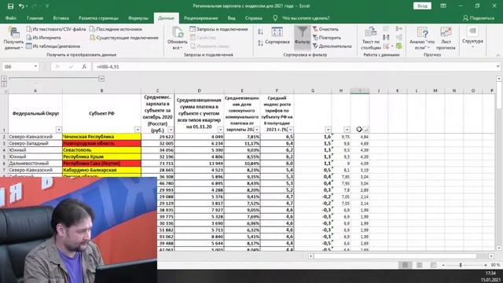Switch to the Вид tab

[x=232, y=18]
